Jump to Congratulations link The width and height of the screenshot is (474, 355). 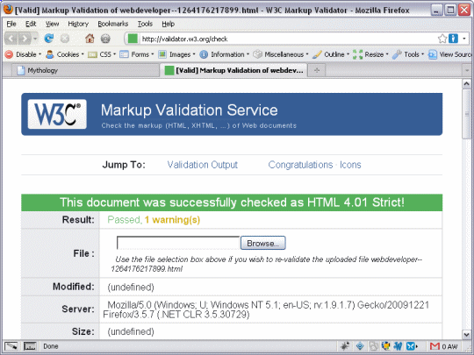coord(300,165)
